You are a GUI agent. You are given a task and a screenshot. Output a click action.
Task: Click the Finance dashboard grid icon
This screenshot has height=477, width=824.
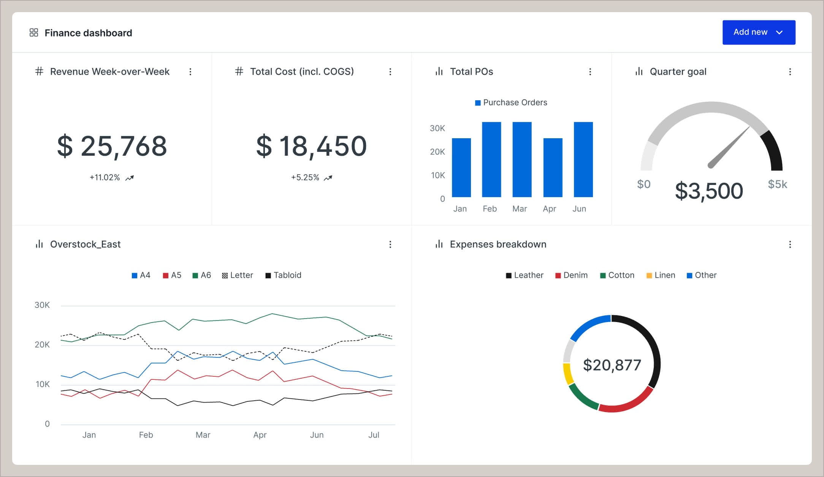click(x=34, y=33)
